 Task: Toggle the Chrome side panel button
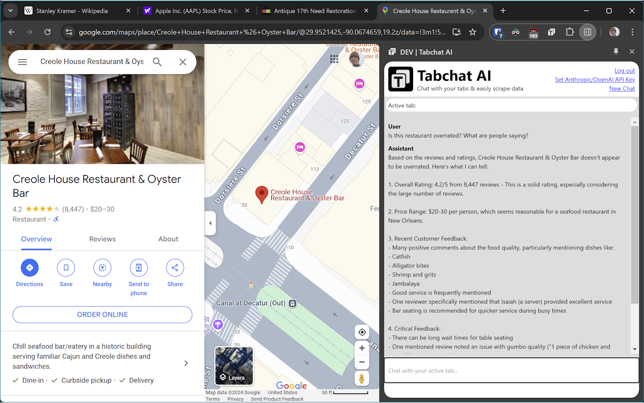tap(587, 32)
